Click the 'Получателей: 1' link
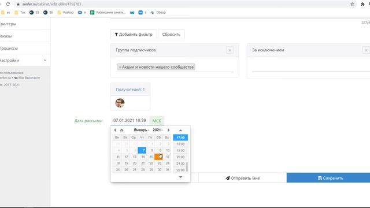370x208 pixels. 130,90
